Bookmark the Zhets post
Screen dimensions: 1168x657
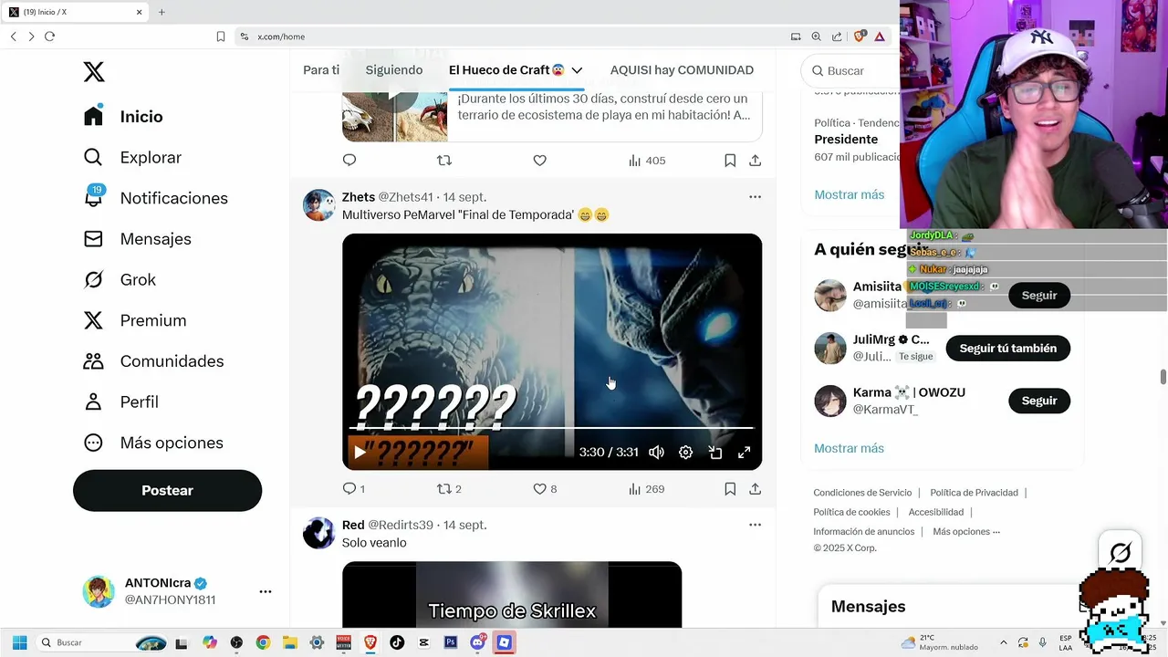(x=730, y=489)
